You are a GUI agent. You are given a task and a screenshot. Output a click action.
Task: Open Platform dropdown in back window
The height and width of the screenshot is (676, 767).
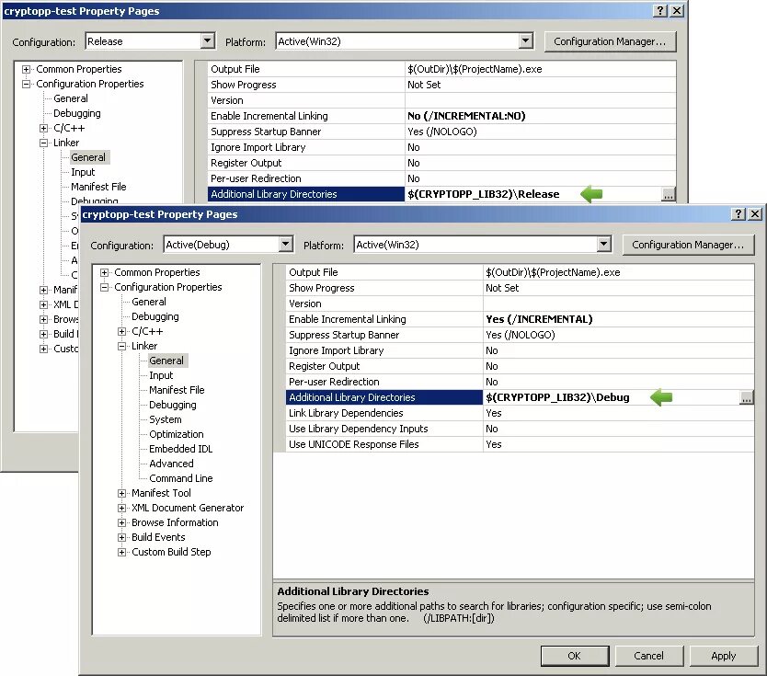[x=526, y=41]
